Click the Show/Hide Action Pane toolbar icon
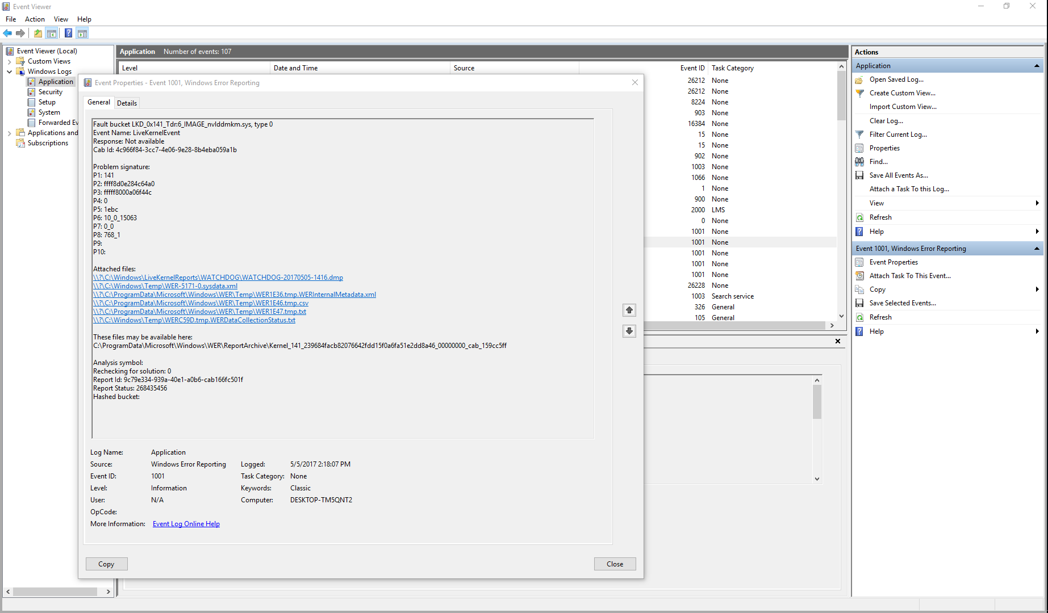This screenshot has width=1048, height=613. pos(82,33)
